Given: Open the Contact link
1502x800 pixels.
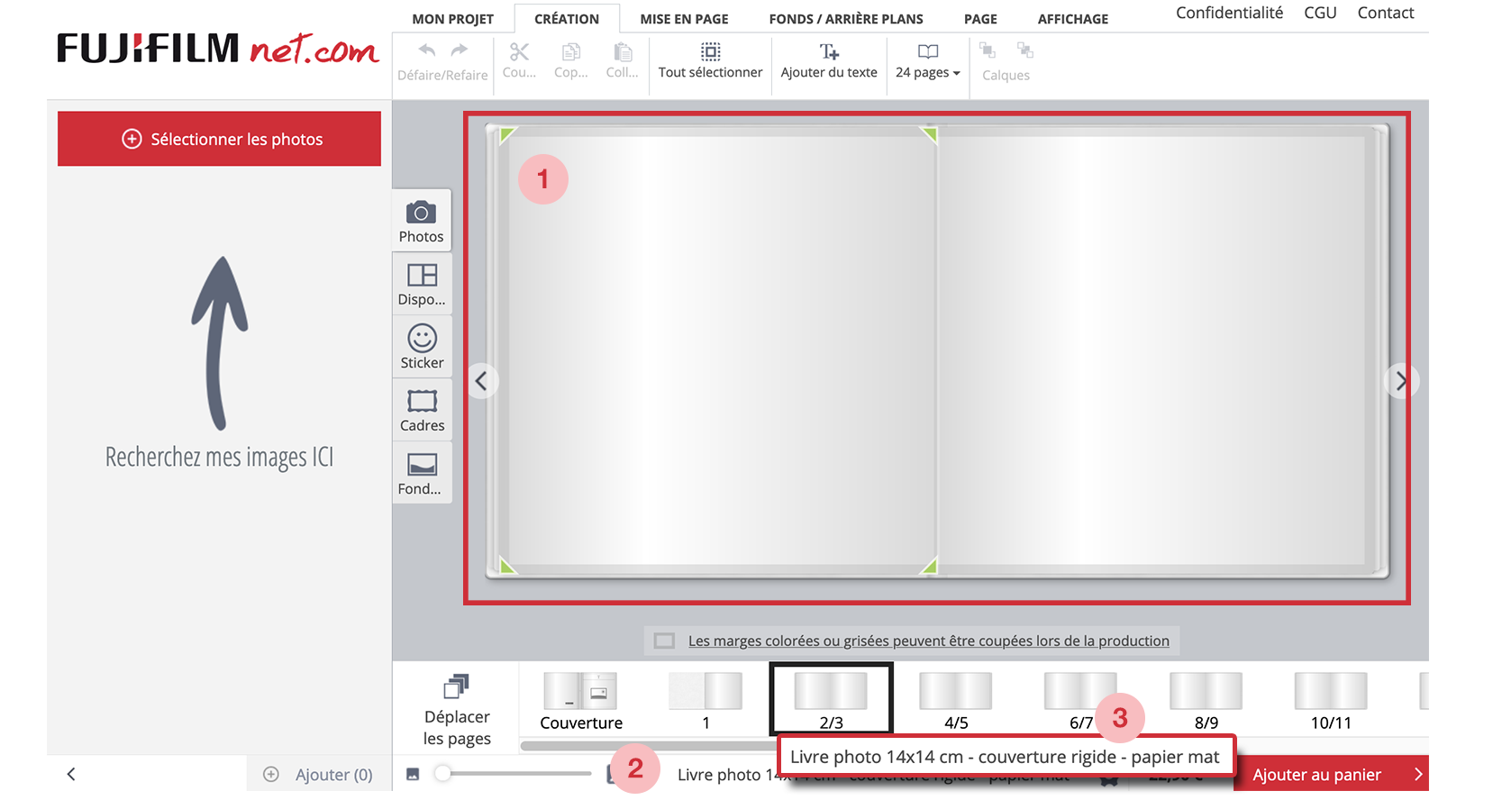Looking at the screenshot, I should tap(1386, 13).
